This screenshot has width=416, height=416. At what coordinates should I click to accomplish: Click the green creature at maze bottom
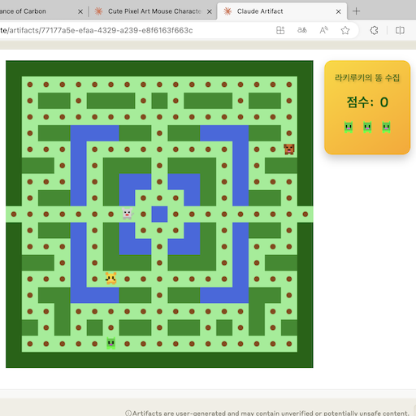pos(111,343)
